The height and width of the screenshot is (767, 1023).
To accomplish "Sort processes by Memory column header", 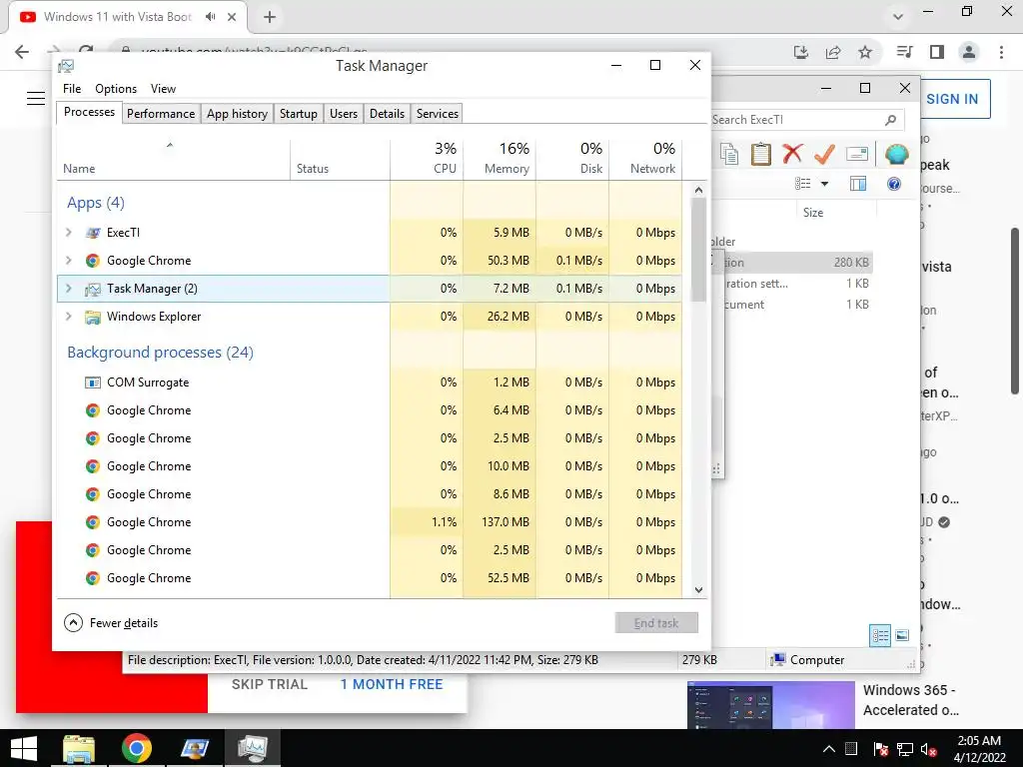I will tap(500, 159).
